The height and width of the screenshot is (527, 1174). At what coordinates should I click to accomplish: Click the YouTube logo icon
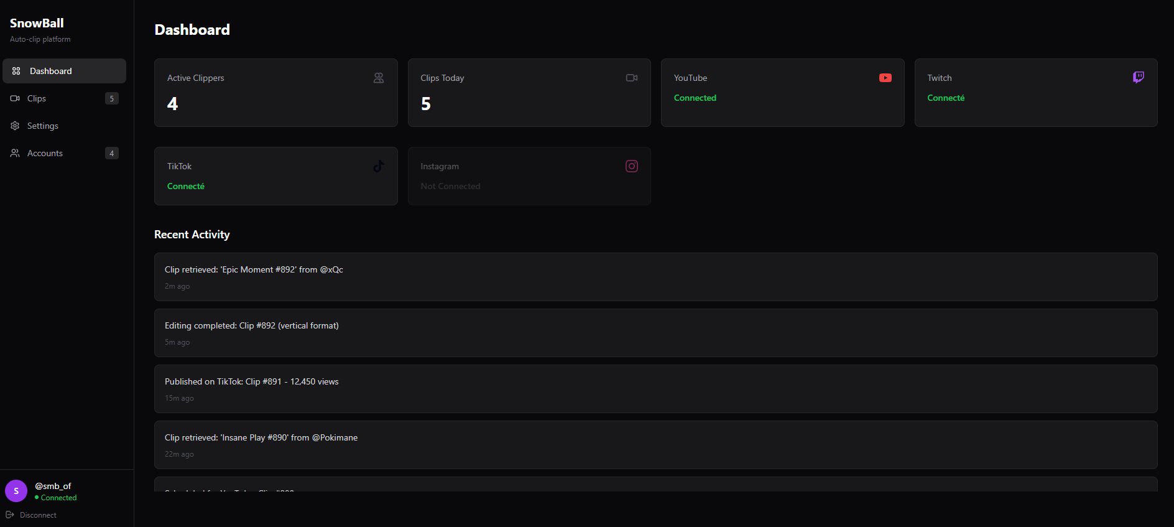885,78
